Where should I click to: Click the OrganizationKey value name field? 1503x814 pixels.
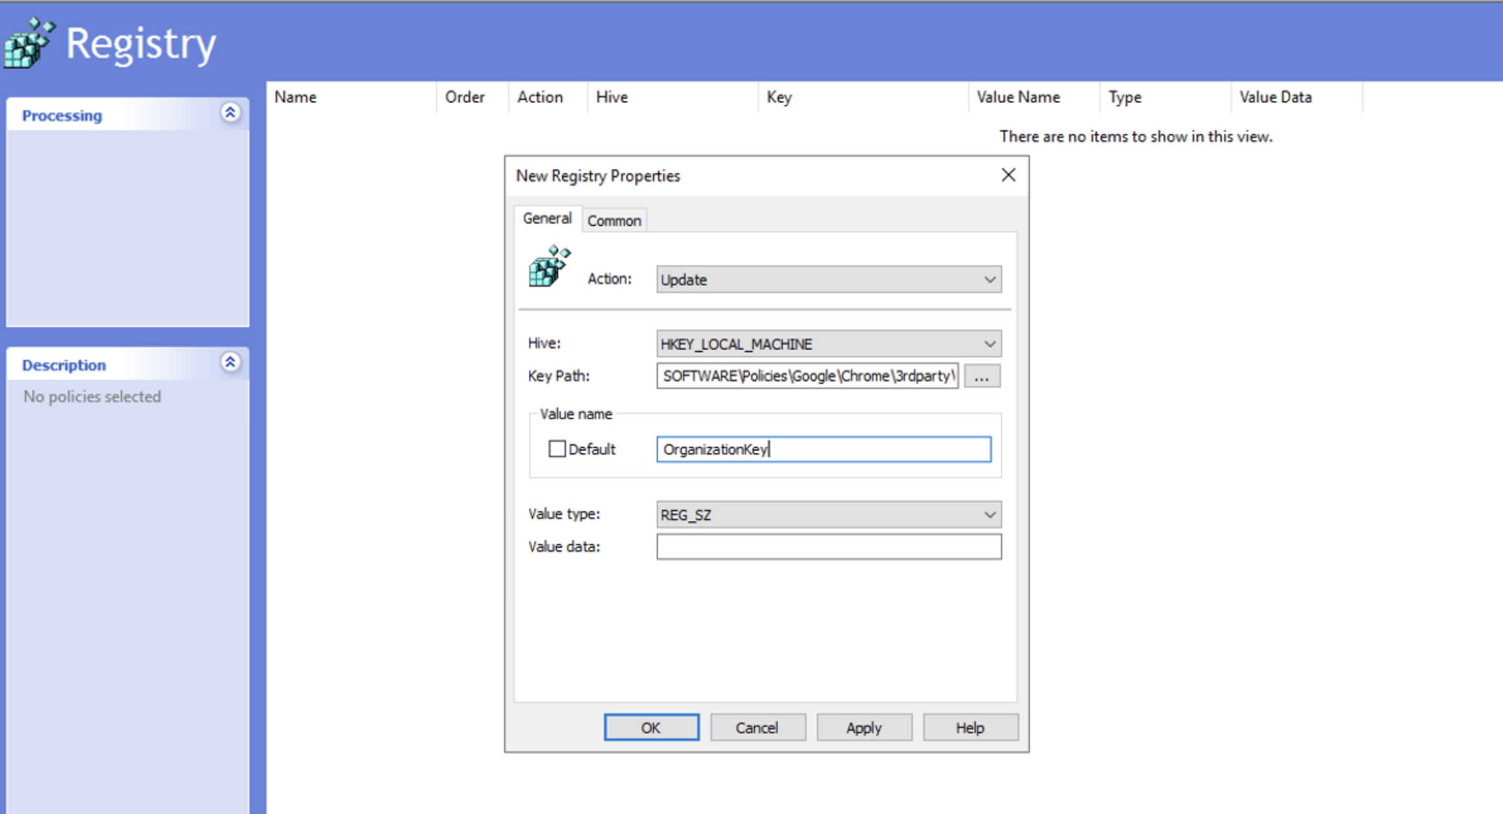point(823,449)
